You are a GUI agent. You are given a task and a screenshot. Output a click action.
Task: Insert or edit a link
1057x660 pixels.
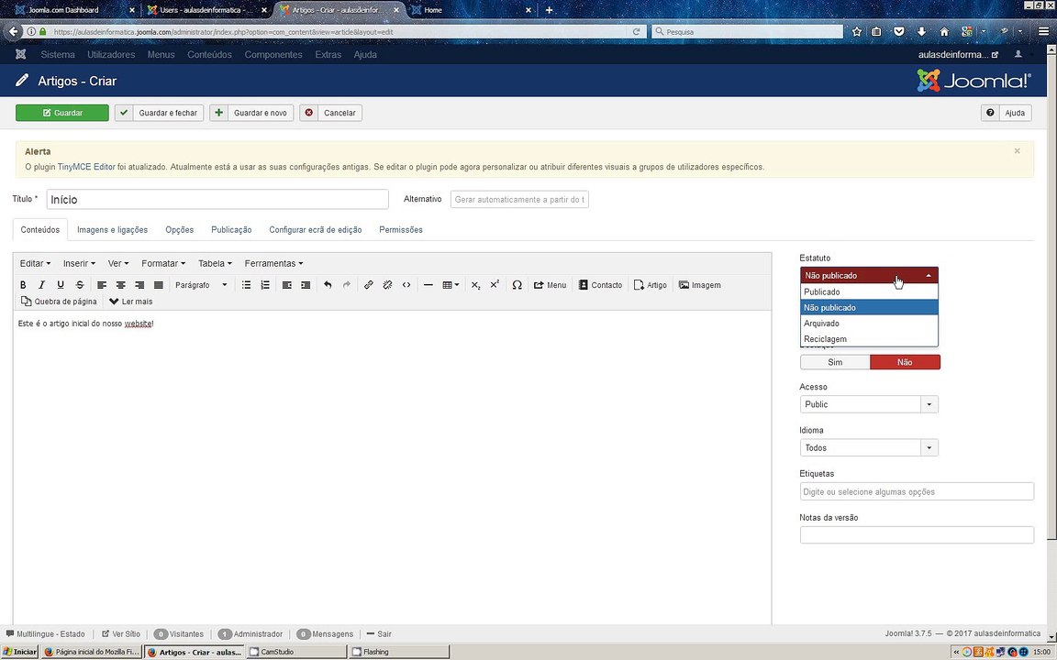click(x=368, y=285)
